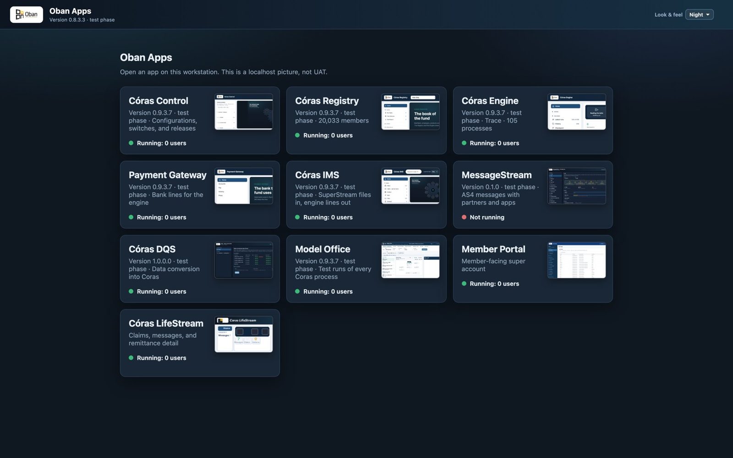Open the Córas DQS app title
The image size is (733, 458).
(x=152, y=249)
